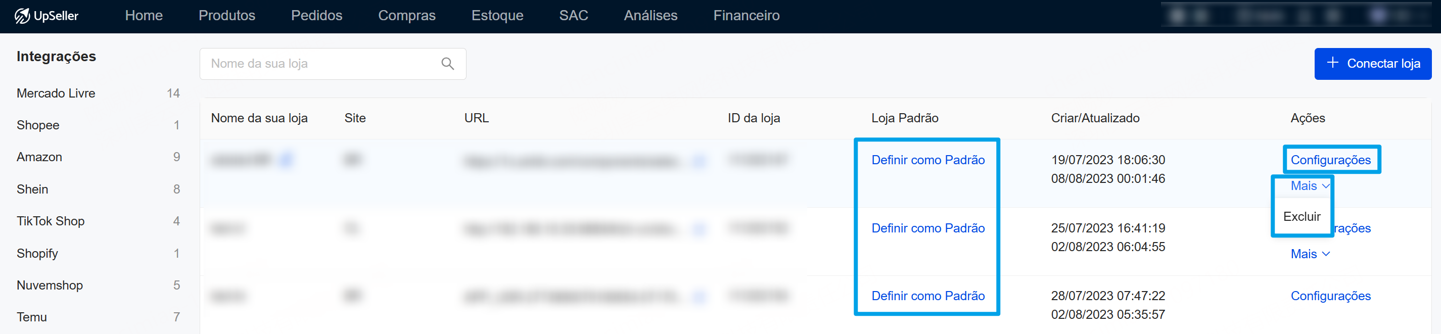
Task: Select Mercado Livre in integrations sidebar
Action: (56, 93)
